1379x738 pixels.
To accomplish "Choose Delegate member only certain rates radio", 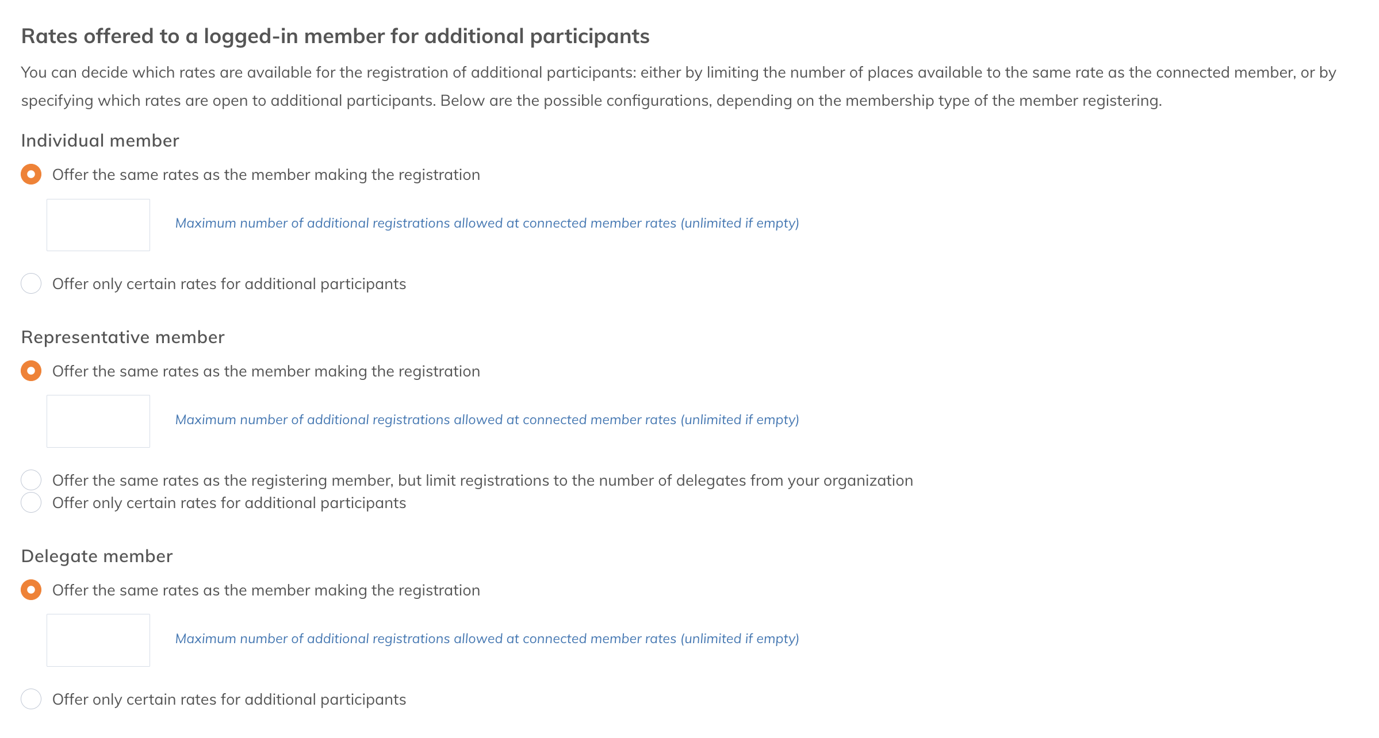I will point(31,699).
